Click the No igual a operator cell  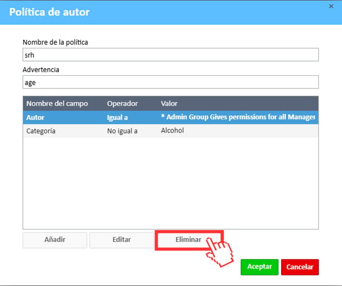coord(122,131)
